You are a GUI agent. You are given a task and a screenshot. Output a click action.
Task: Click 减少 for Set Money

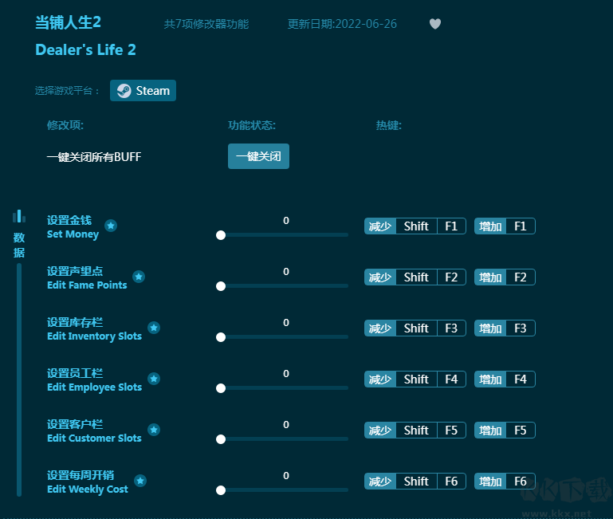point(380,226)
